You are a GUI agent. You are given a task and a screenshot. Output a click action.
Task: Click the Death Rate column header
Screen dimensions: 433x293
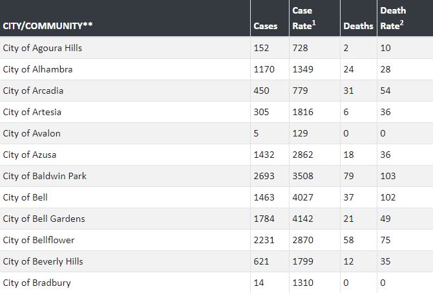click(393, 18)
